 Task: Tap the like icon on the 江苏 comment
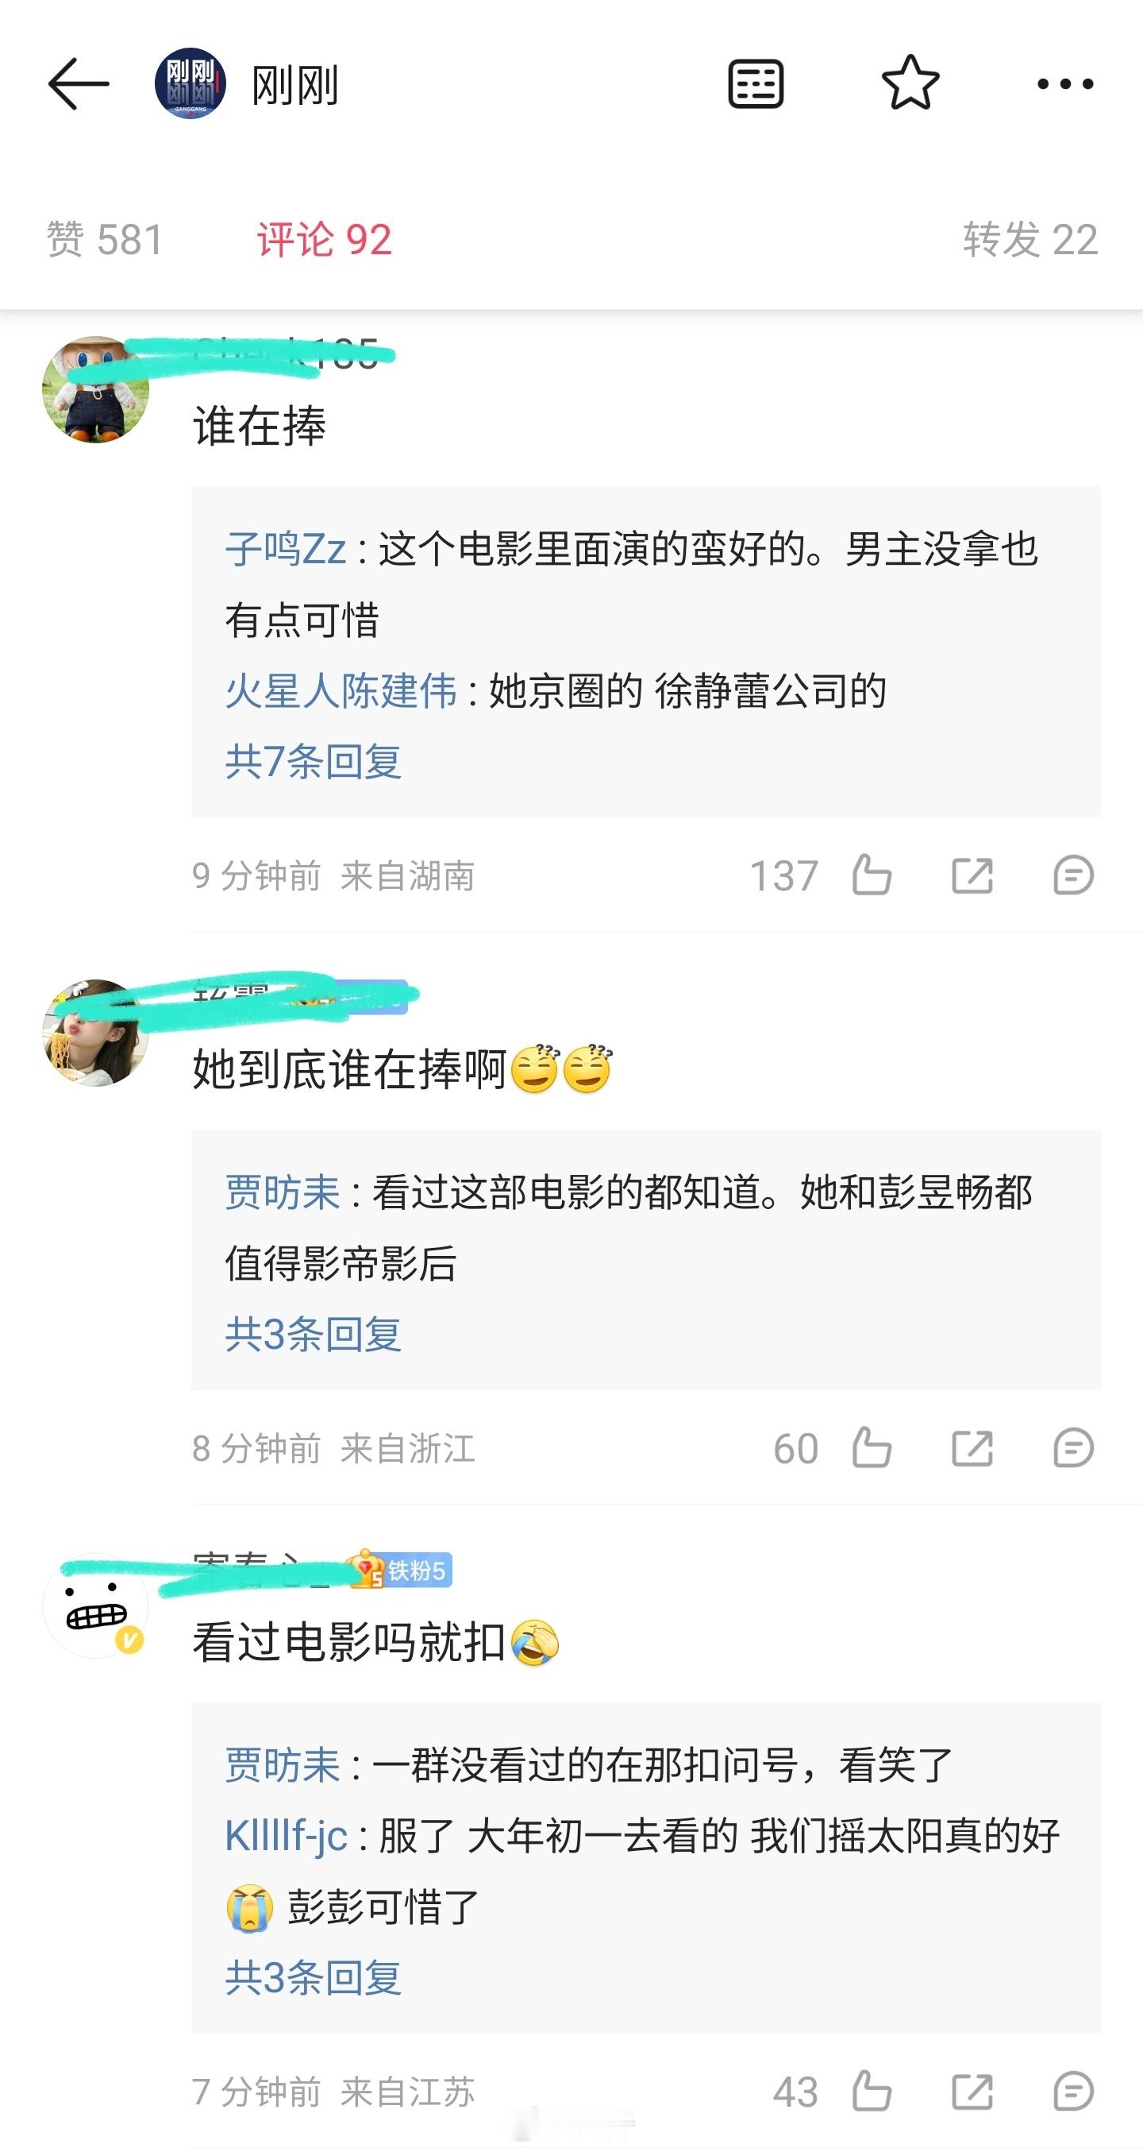(x=872, y=2092)
